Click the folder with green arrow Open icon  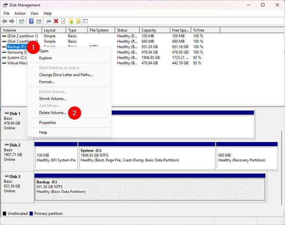71,21
